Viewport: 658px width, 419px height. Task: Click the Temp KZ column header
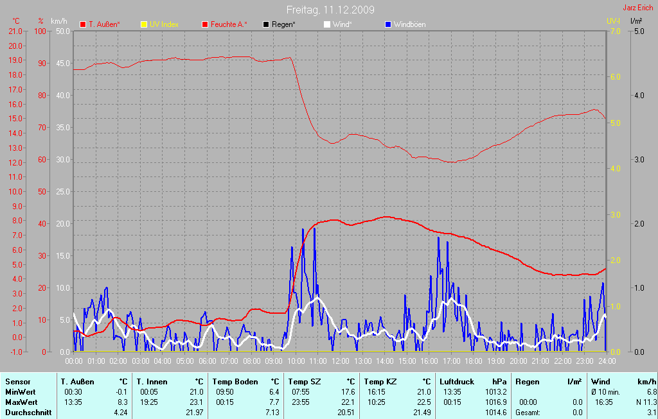380,382
